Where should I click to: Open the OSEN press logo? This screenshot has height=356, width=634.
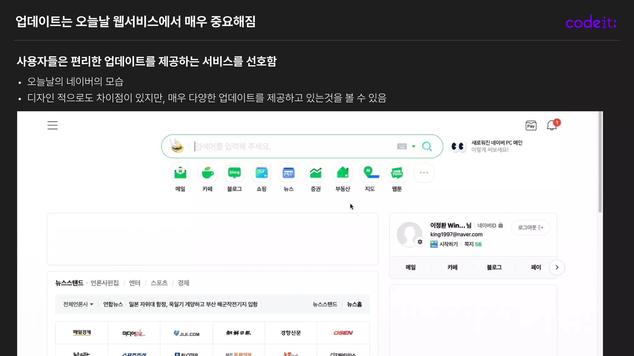click(343, 333)
